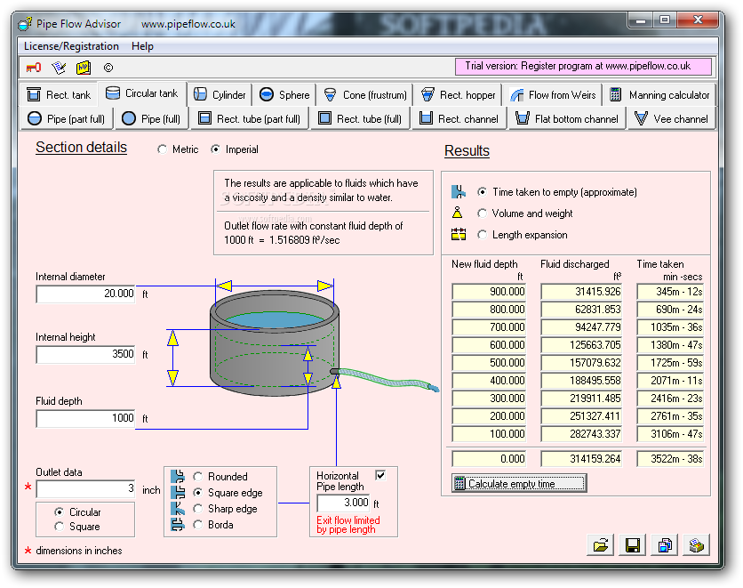Click the 314159.264 fluid discharged value
This screenshot has width=743, height=588.
(581, 459)
